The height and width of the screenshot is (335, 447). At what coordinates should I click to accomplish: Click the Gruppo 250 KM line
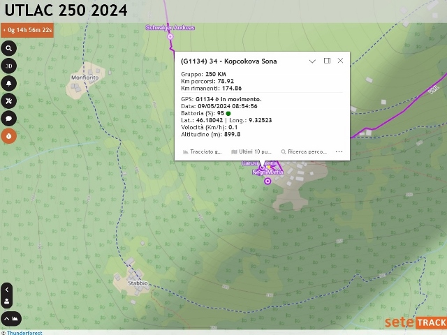pos(203,74)
